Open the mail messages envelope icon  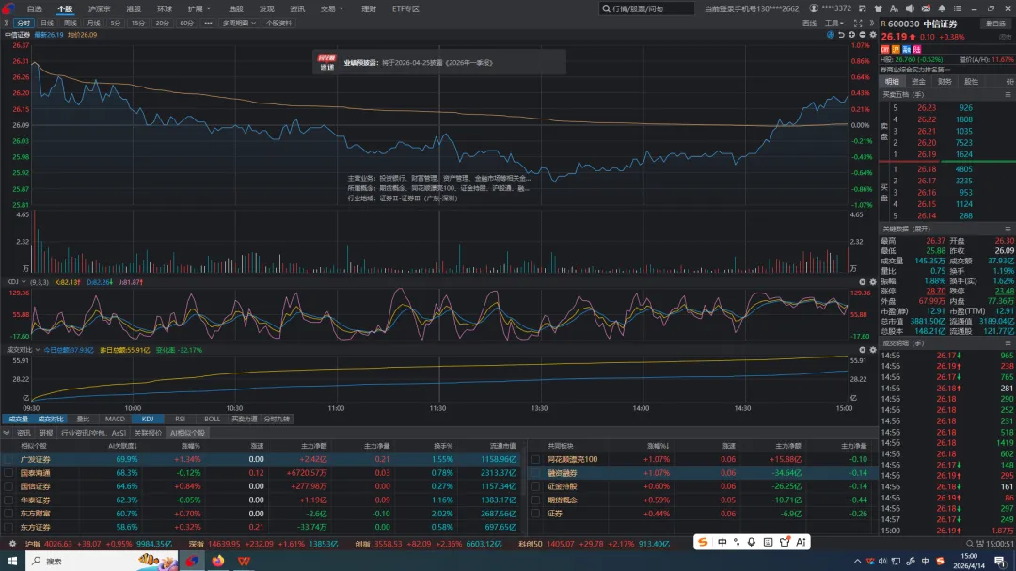(926, 9)
